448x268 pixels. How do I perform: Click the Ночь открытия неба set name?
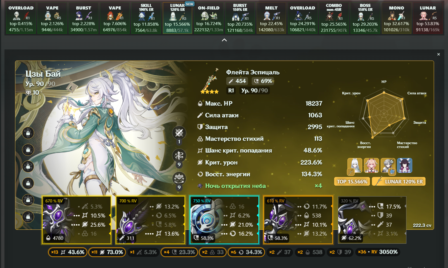[x=235, y=186]
